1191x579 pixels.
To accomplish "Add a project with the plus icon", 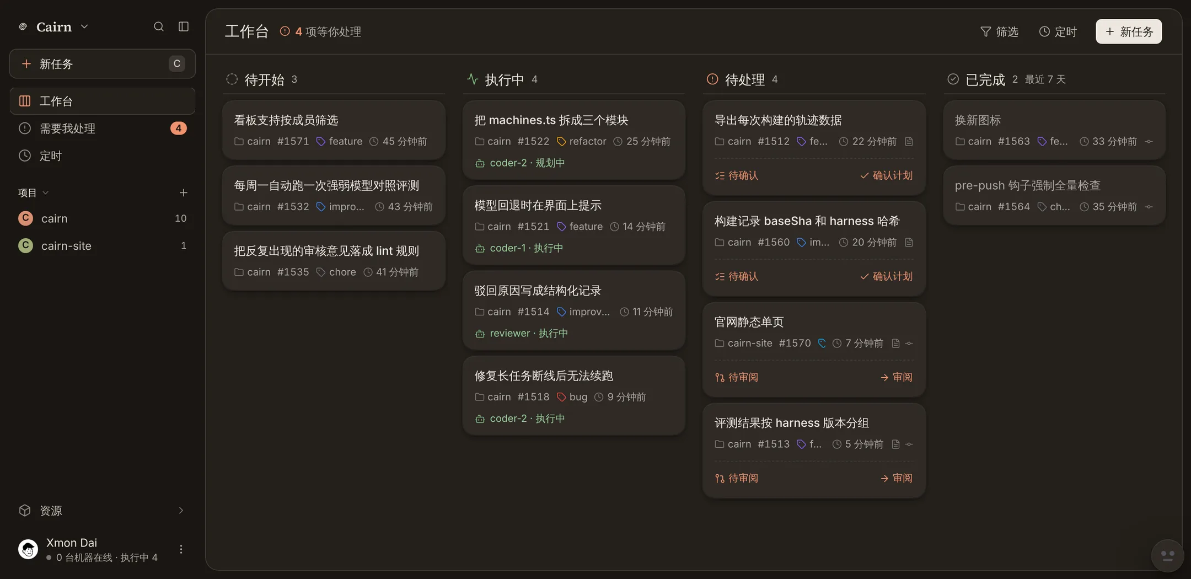I will tap(184, 192).
